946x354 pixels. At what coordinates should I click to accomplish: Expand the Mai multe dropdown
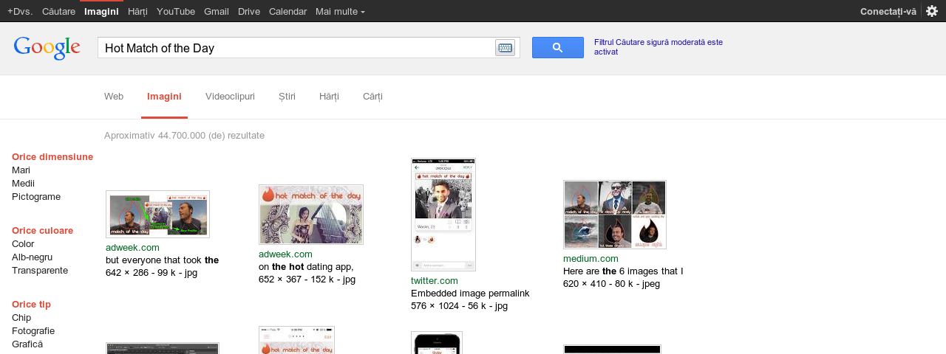point(340,11)
